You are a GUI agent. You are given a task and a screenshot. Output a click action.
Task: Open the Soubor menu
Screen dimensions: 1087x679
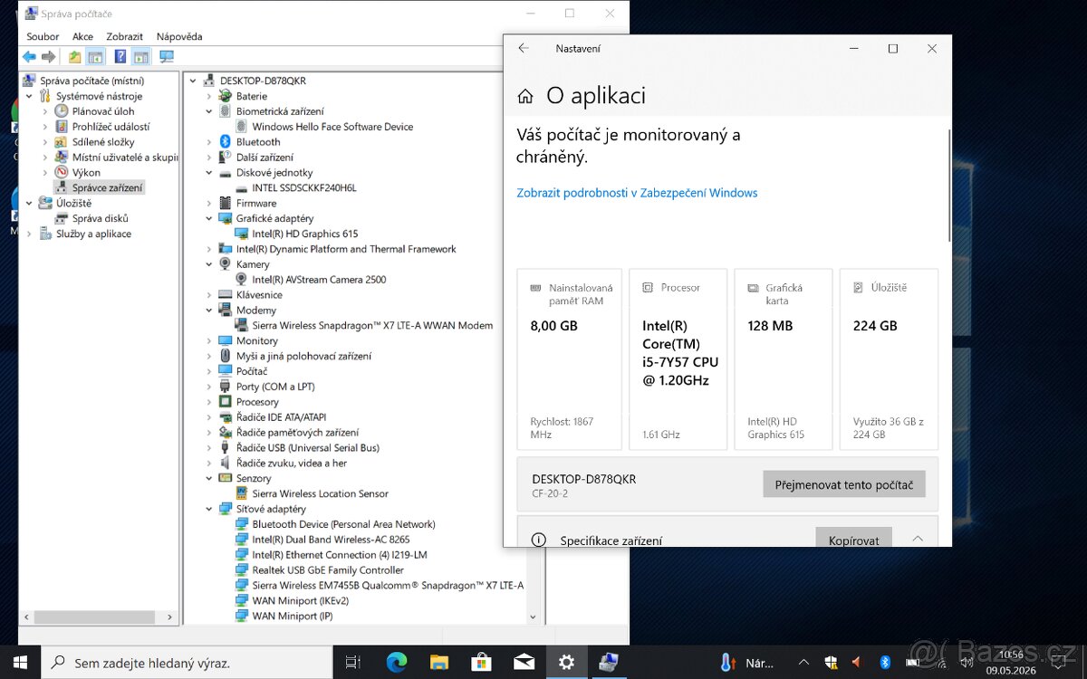tap(43, 36)
